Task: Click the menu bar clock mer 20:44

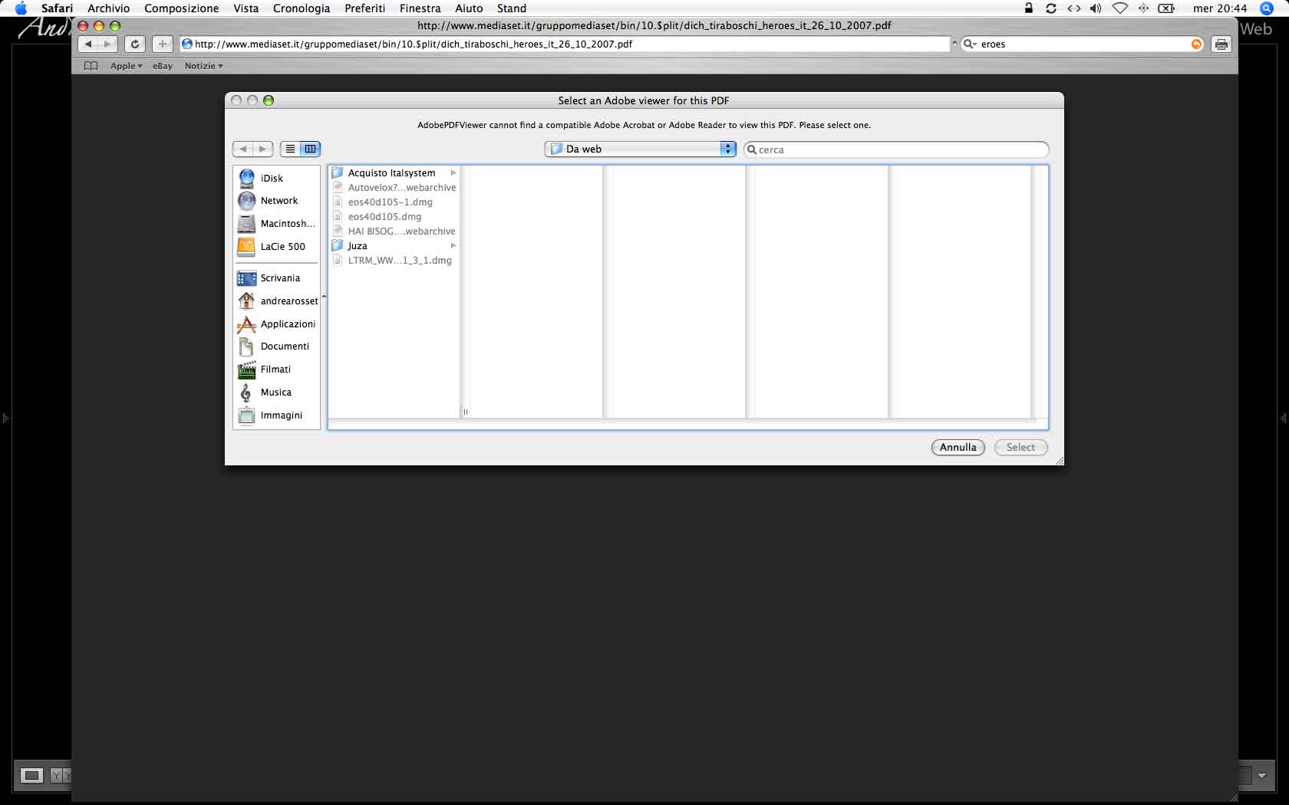Action: pyautogui.click(x=1220, y=8)
